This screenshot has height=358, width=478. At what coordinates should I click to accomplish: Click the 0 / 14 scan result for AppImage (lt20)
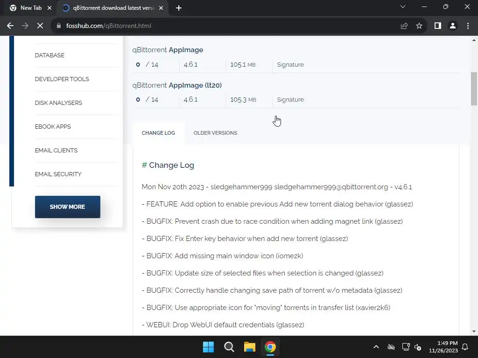(147, 100)
